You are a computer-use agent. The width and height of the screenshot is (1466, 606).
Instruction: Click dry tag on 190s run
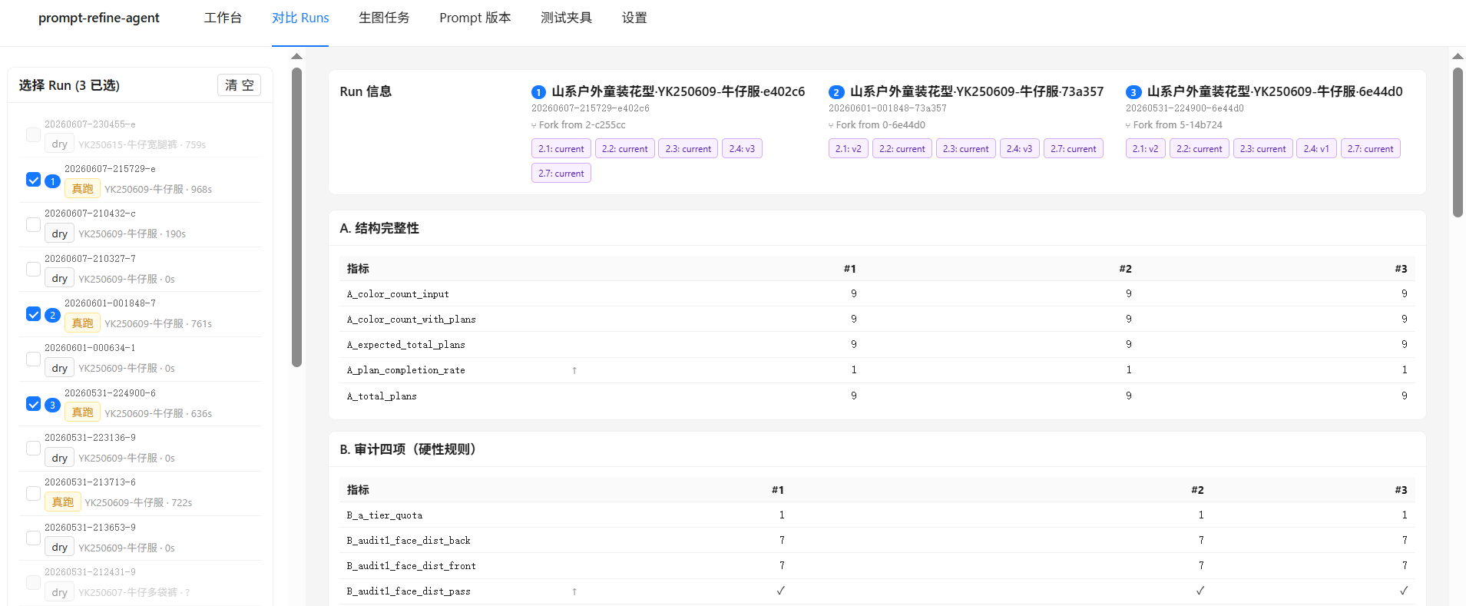pyautogui.click(x=59, y=233)
